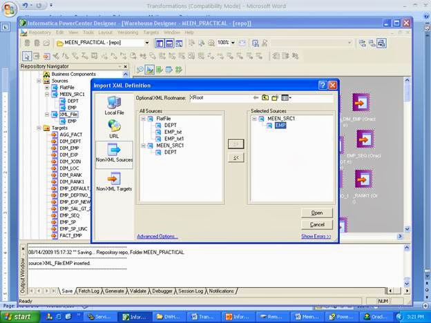Screen dimensions: 431x323
Task: Click the taskbar clock showing 3:21 PM
Action: 416,317
